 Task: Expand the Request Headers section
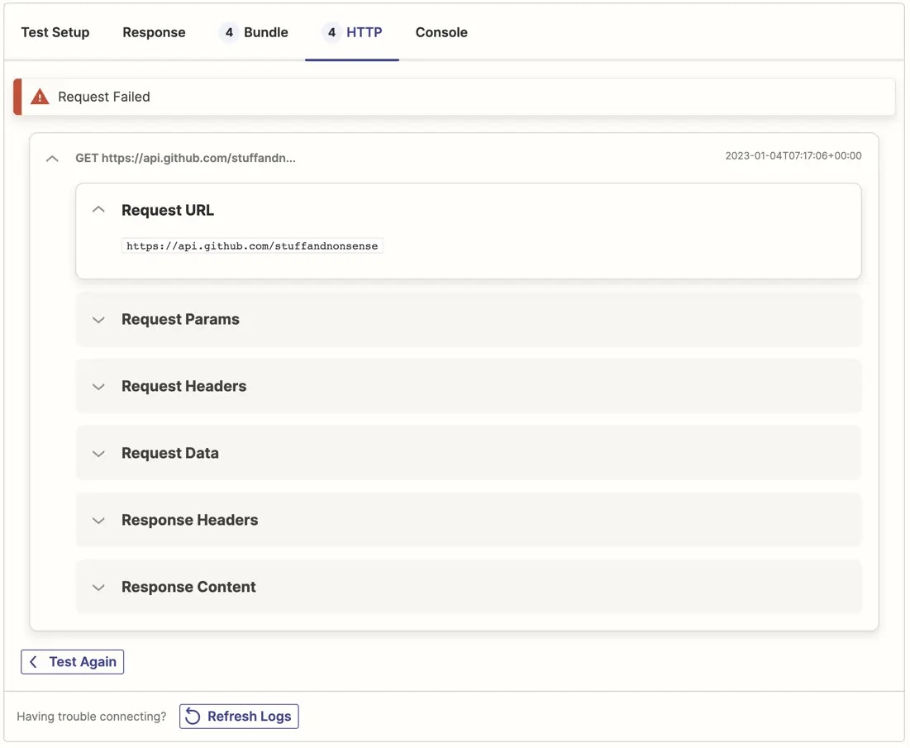469,387
